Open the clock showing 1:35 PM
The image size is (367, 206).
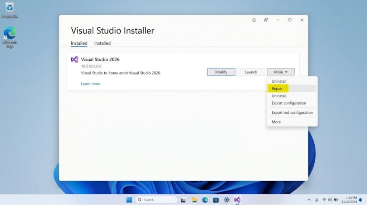(349, 200)
